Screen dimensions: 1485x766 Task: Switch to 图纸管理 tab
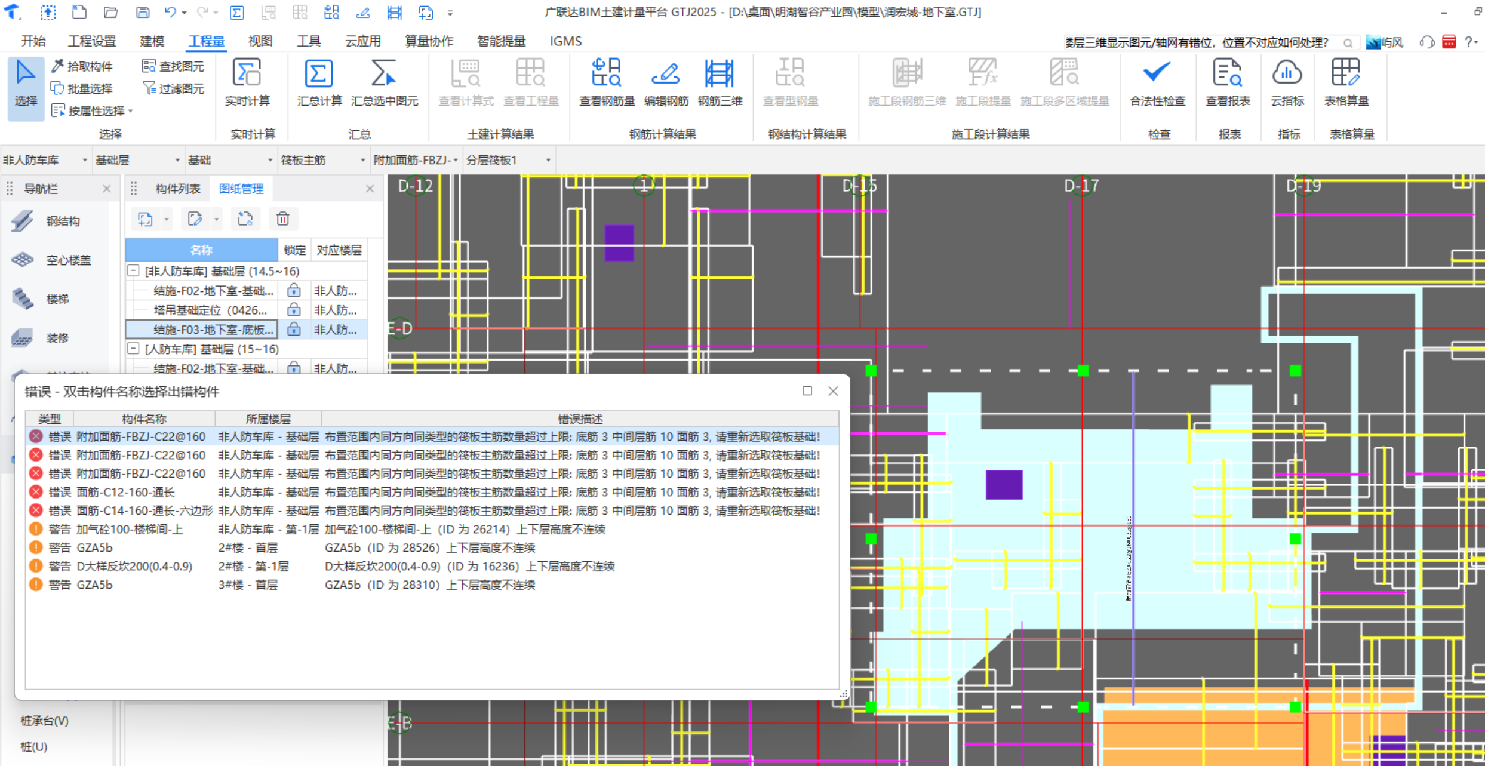[x=241, y=189]
